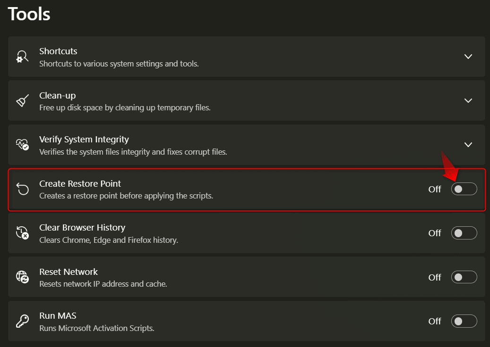Expand the Shortcuts section chevron

pos(468,57)
